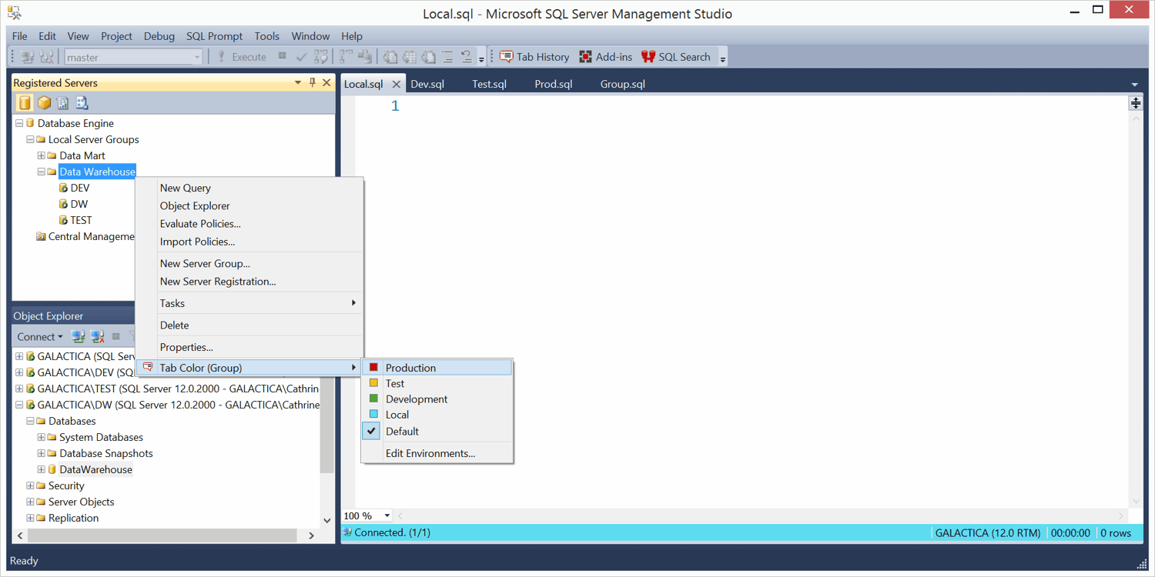The width and height of the screenshot is (1155, 577).
Task: Open the Add-ins toolbar button
Action: [x=605, y=57]
